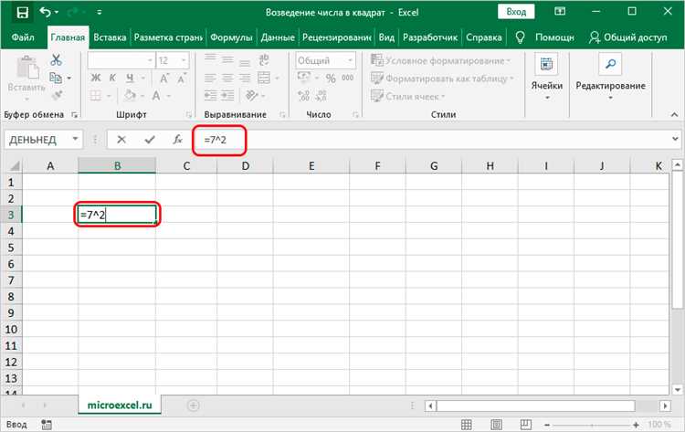The height and width of the screenshot is (432, 685).
Task: Open Insert Function fx dialog
Action: (x=177, y=140)
